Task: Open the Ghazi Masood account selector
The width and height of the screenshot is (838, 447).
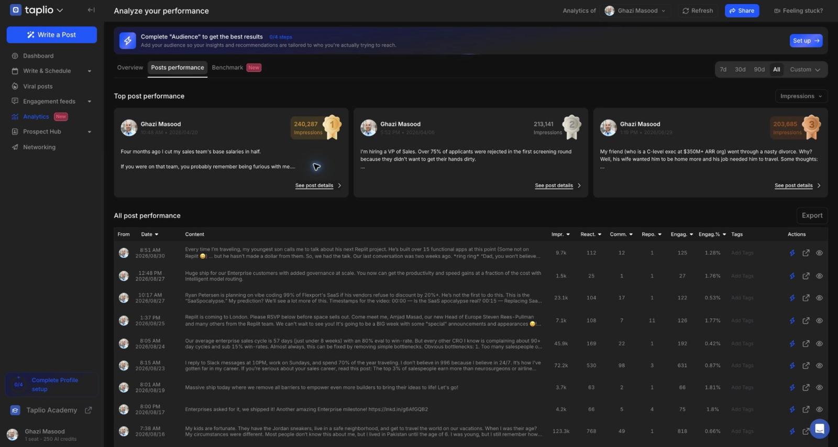Action: coord(635,10)
